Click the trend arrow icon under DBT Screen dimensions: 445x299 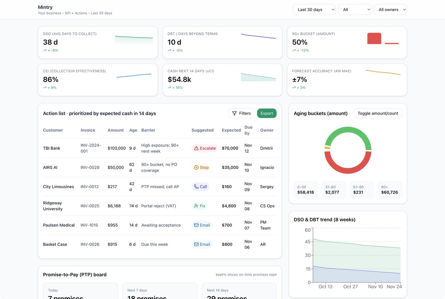coord(169,50)
